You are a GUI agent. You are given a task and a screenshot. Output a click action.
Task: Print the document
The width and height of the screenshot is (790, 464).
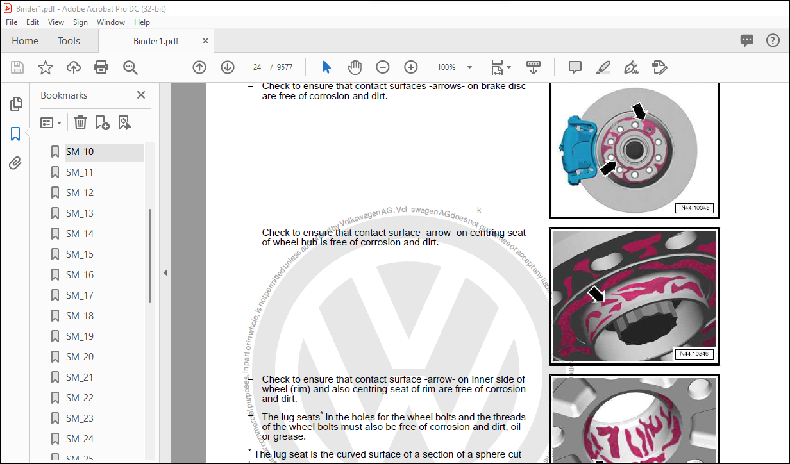(x=101, y=67)
